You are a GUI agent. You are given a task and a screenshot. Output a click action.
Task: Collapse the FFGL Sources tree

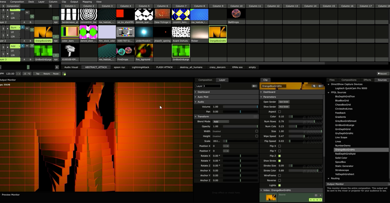tap(329, 93)
